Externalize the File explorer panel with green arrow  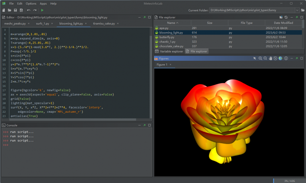coord(297,17)
